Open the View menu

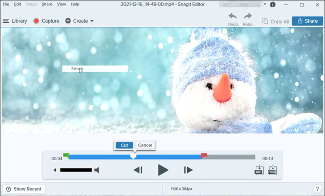[x=61, y=4]
